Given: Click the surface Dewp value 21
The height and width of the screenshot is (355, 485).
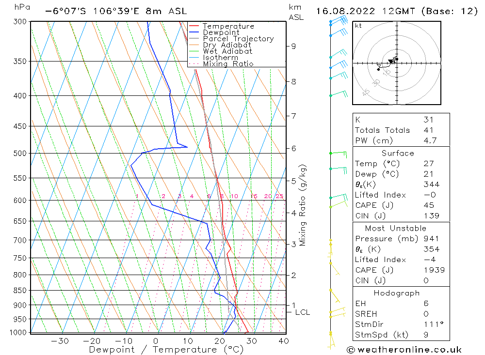Looking at the screenshot, I should [428, 174].
